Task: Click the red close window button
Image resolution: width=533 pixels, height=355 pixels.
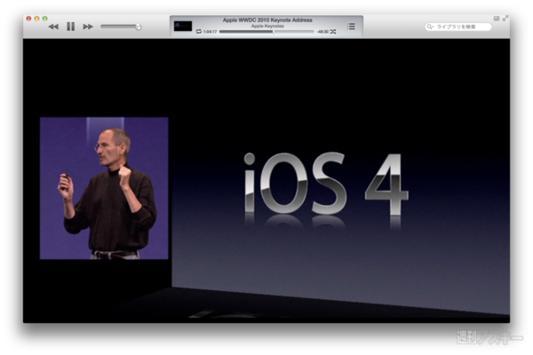Action: tap(28, 19)
